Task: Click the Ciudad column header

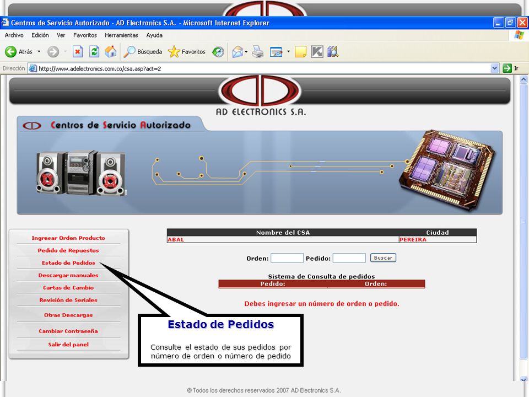Action: (x=438, y=232)
